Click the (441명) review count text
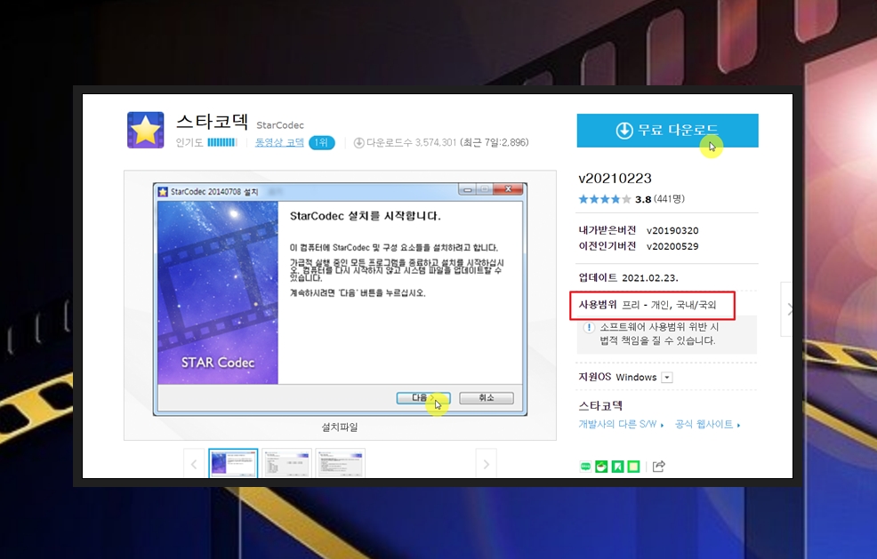877x559 pixels. click(x=669, y=199)
